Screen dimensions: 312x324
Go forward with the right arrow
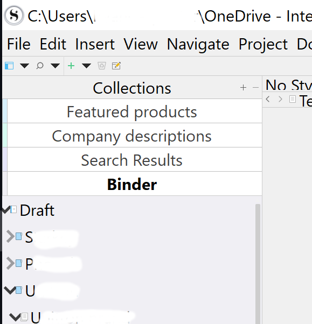[x=280, y=99]
